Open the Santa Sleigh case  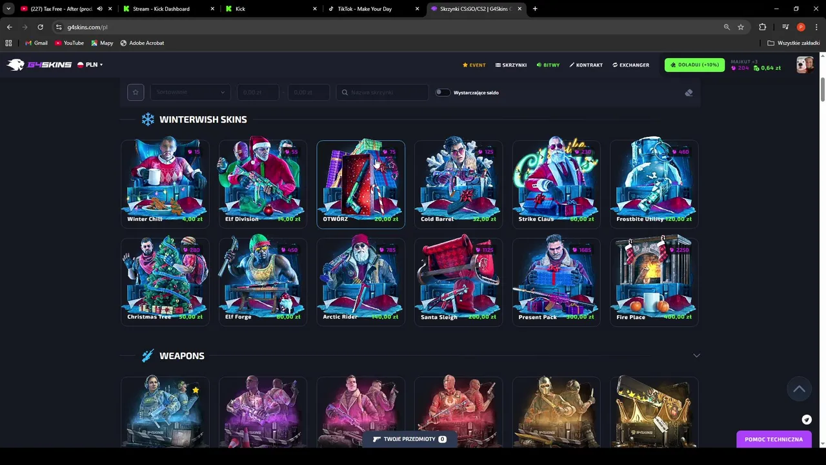tap(458, 282)
